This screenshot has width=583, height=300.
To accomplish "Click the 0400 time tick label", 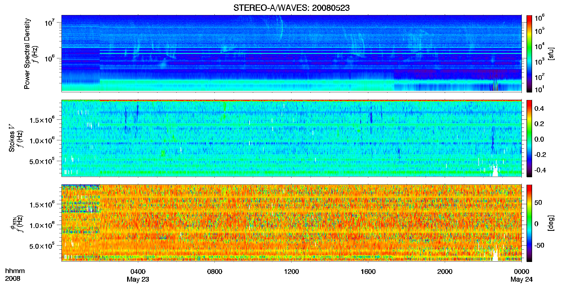I will coord(138,272).
